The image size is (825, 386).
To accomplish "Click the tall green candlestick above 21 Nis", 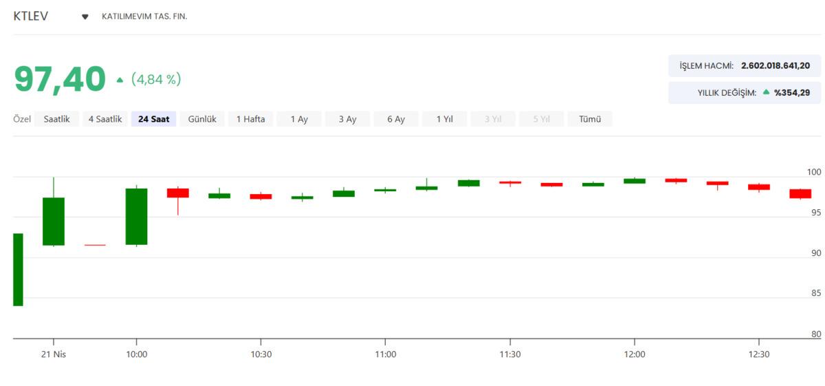I will [x=54, y=221].
